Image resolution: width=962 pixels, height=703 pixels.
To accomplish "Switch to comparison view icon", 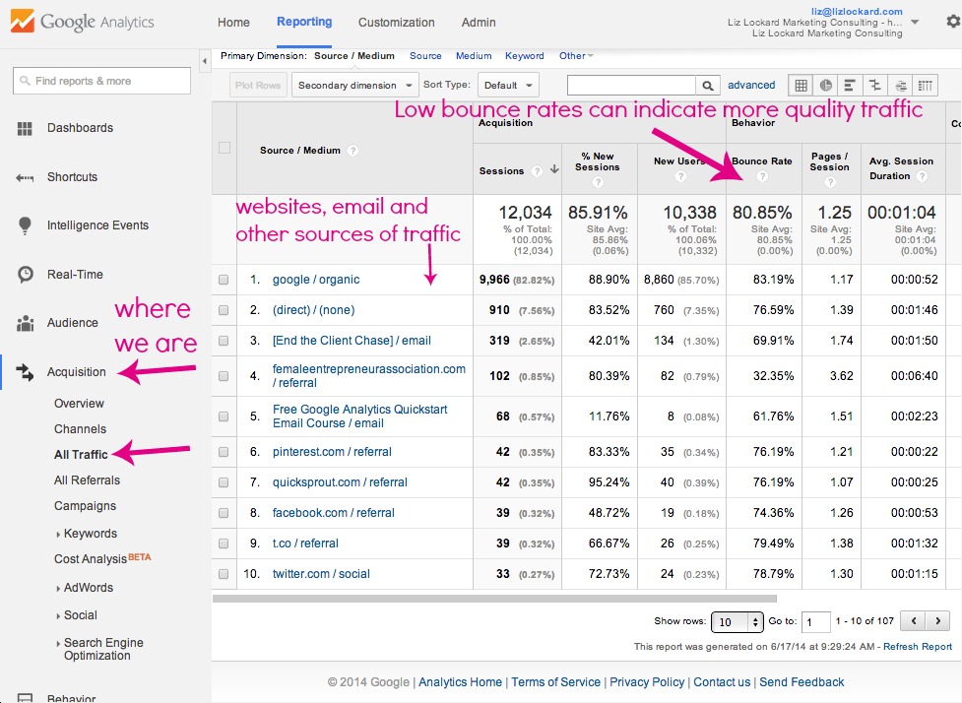I will tap(875, 86).
